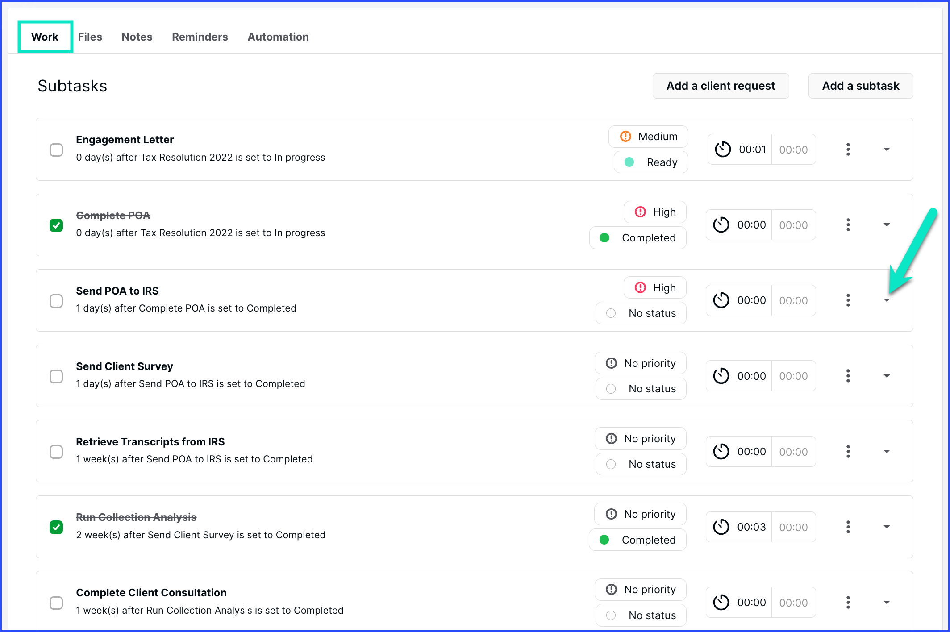
Task: Edit estimated time field for Engagement Letter
Action: pos(793,150)
